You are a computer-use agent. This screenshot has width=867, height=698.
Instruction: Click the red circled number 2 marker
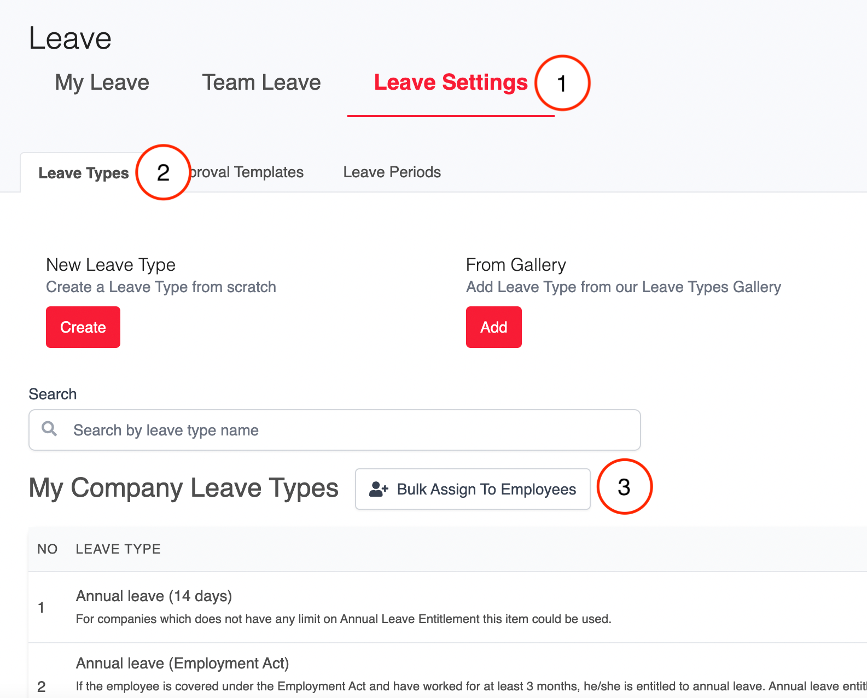tap(163, 172)
